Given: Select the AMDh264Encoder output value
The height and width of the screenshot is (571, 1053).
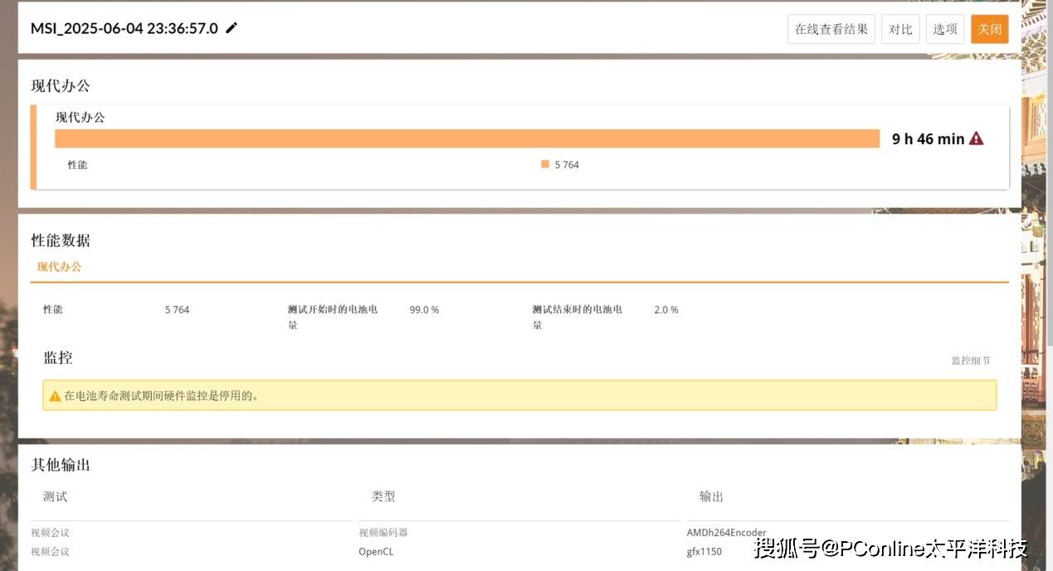Looking at the screenshot, I should point(726,533).
